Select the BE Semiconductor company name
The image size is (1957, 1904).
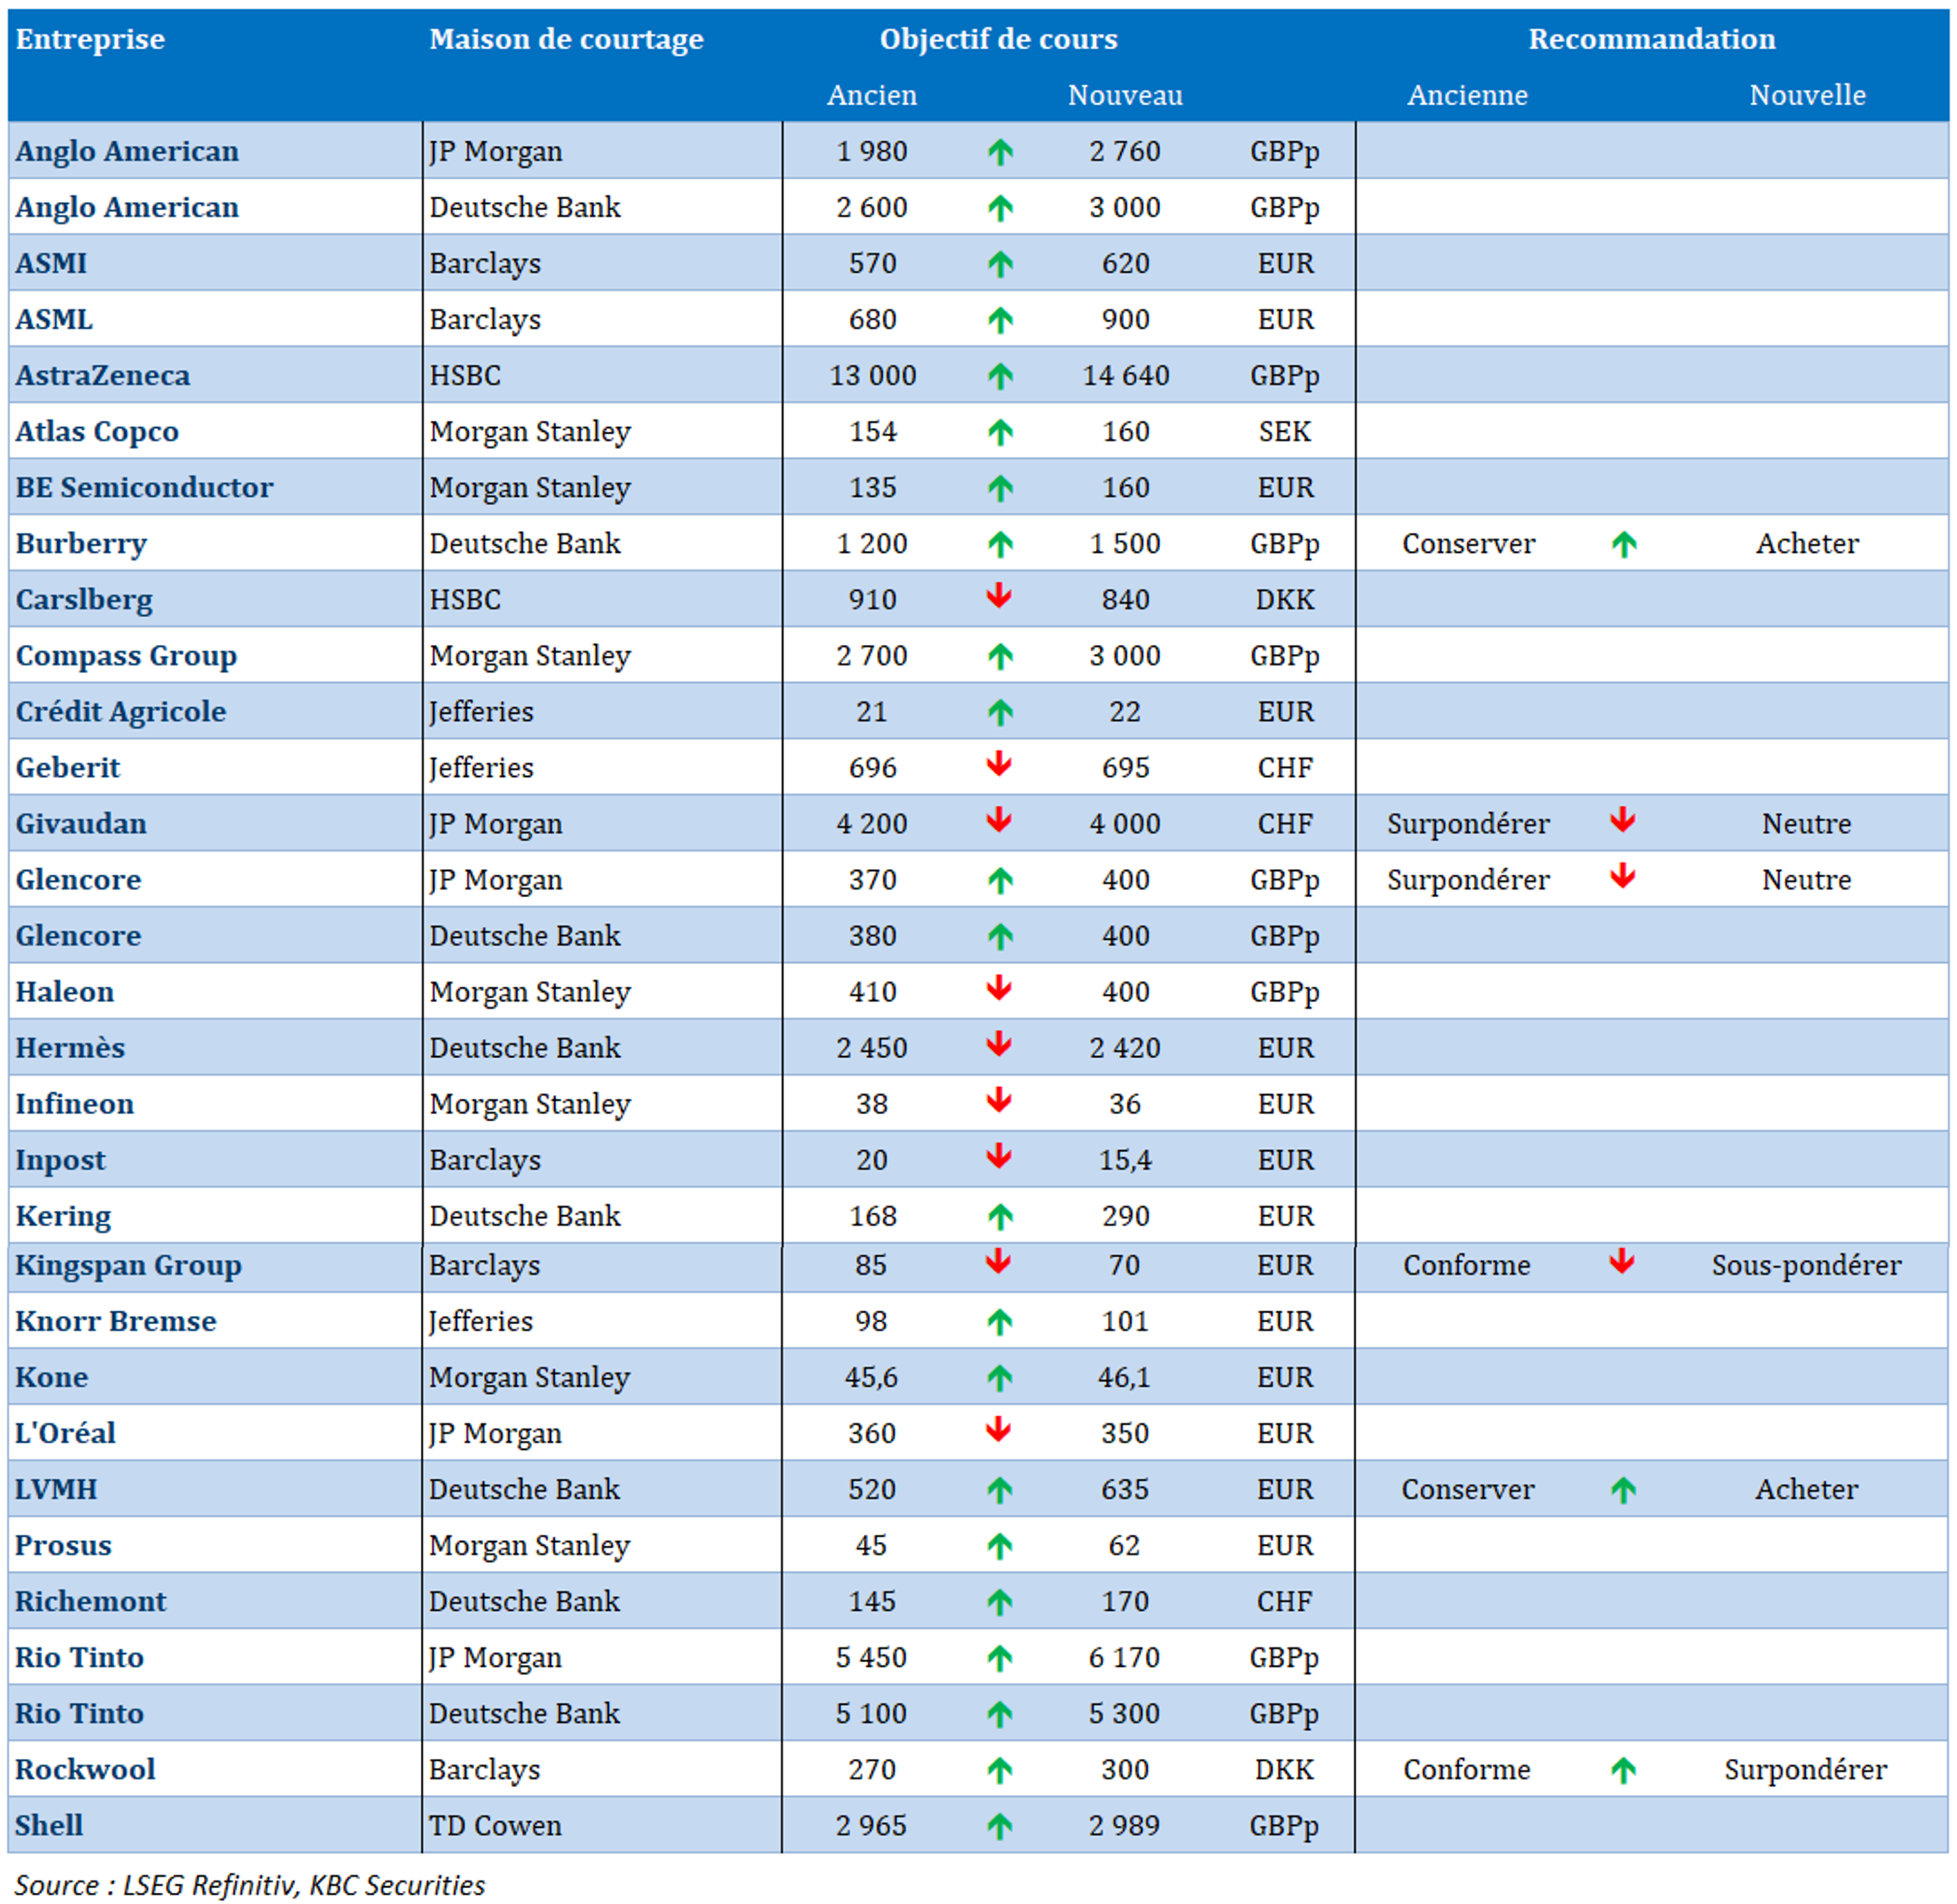(x=144, y=487)
